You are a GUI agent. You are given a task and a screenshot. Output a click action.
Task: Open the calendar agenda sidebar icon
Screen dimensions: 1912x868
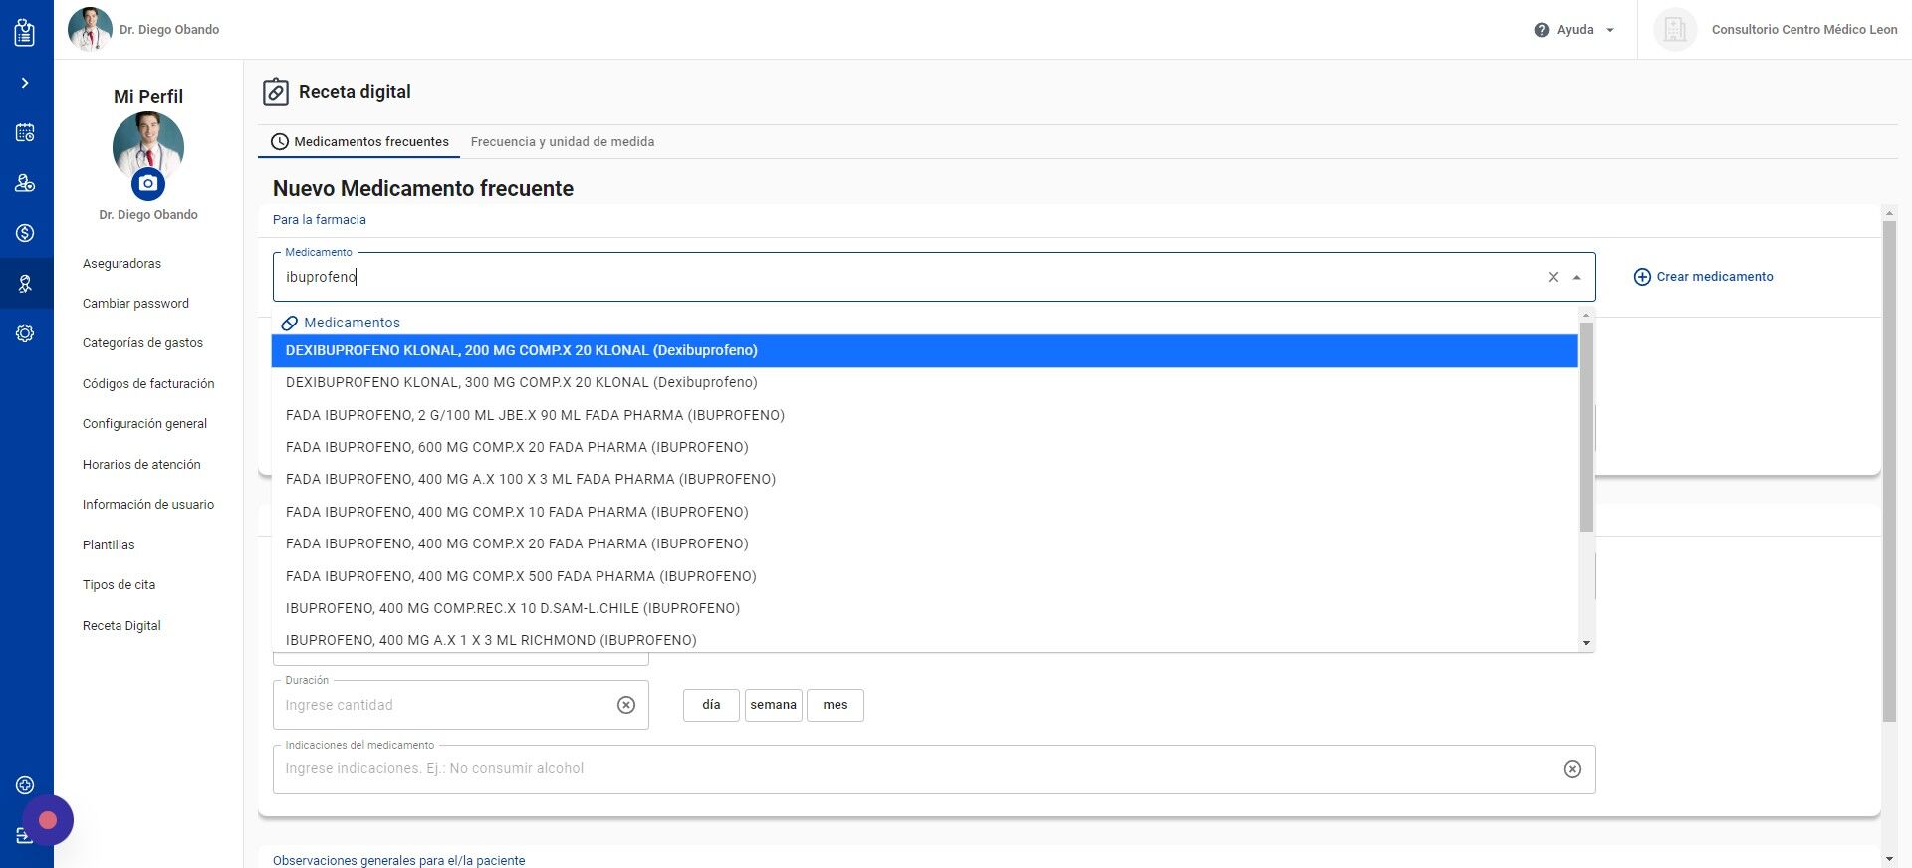[25, 132]
